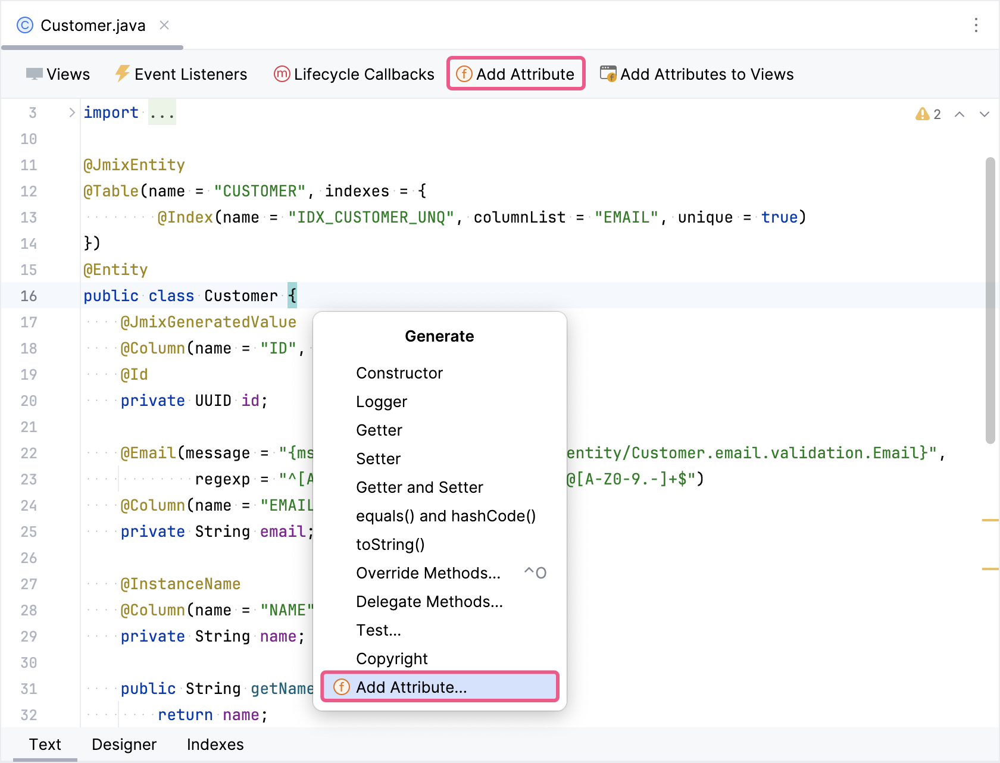Close the Customer.java editor tab
The height and width of the screenshot is (763, 1000).
point(164,25)
